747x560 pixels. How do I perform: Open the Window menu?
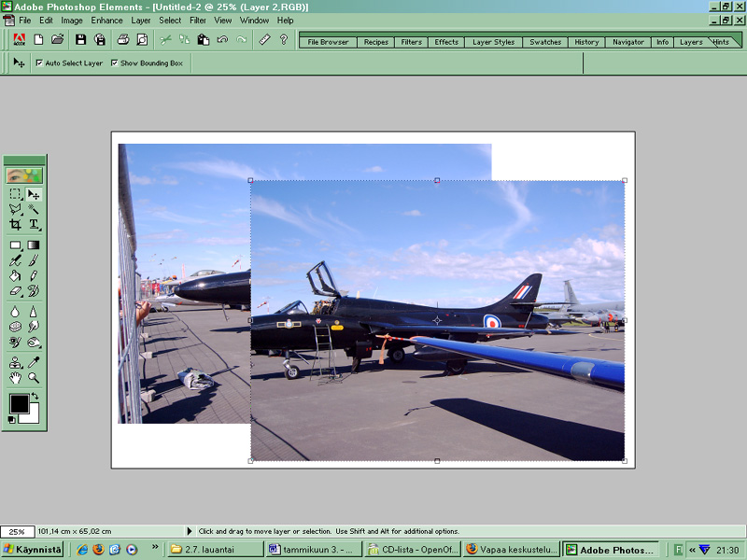click(254, 21)
